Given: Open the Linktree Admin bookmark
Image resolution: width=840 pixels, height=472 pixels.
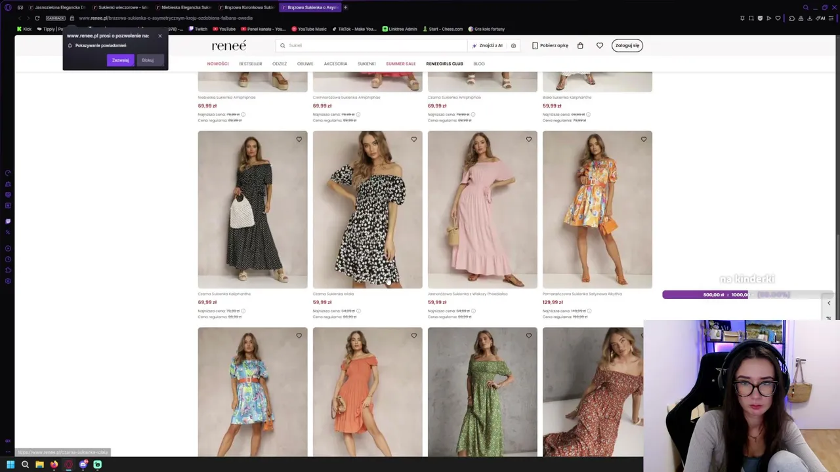Looking at the screenshot, I should click(x=400, y=29).
